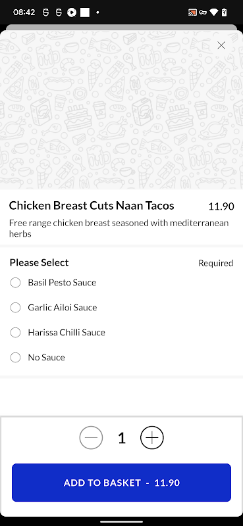Viewport: 243px width, 526px height.
Task: Tap Add to Basket button
Action: (x=121, y=483)
